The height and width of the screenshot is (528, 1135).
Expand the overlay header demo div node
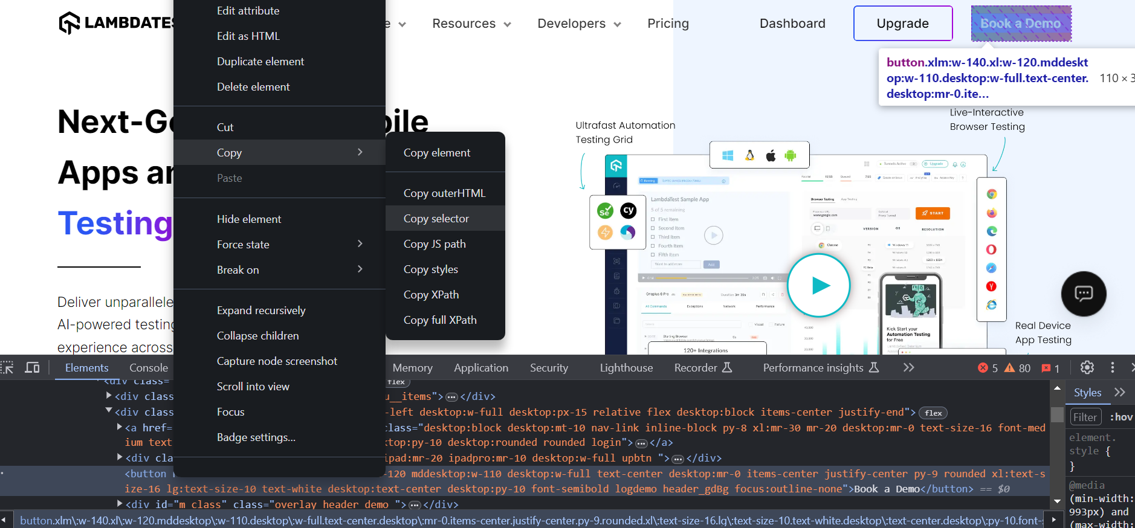tap(120, 503)
